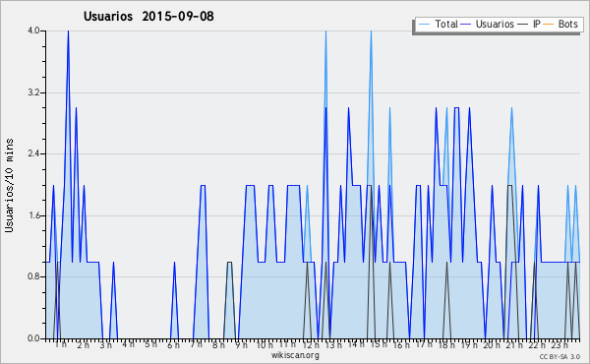
Task: Click the 22 h x-axis label
Action: click(537, 344)
